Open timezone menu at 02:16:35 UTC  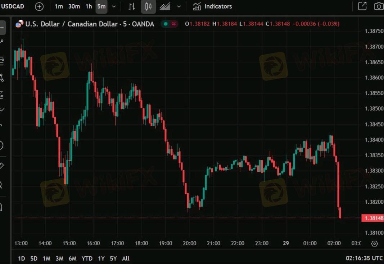pos(364,258)
